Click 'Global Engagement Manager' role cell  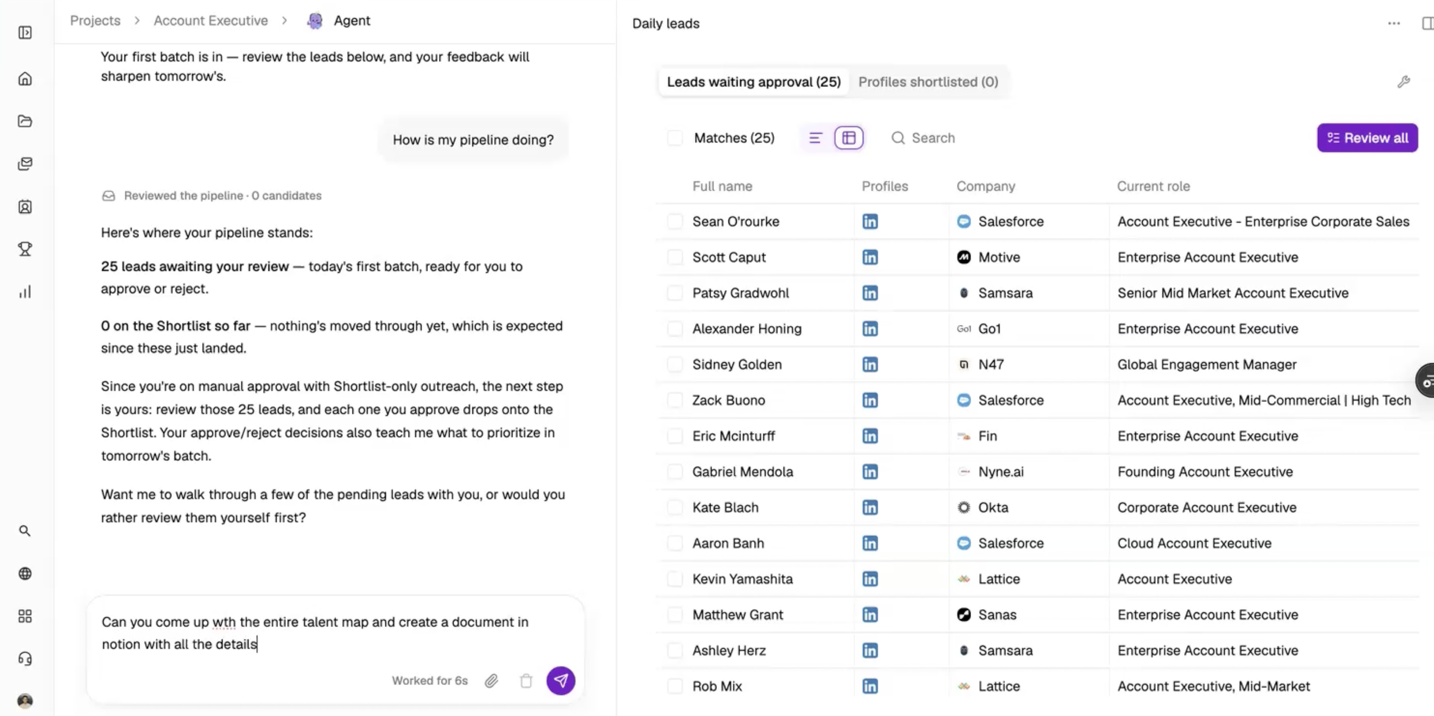click(1206, 365)
